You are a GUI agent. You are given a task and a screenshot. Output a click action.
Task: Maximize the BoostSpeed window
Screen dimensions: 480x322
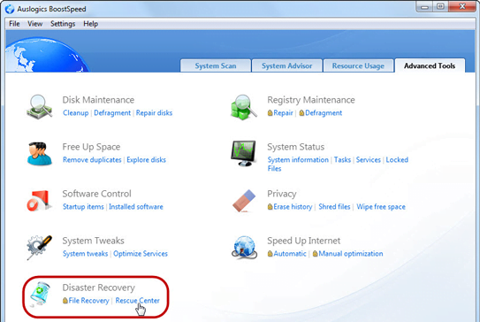(440, 6)
